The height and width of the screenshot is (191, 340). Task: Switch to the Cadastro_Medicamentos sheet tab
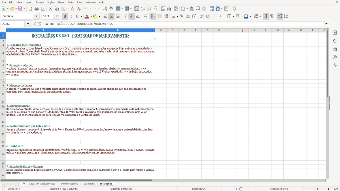click(x=42, y=184)
